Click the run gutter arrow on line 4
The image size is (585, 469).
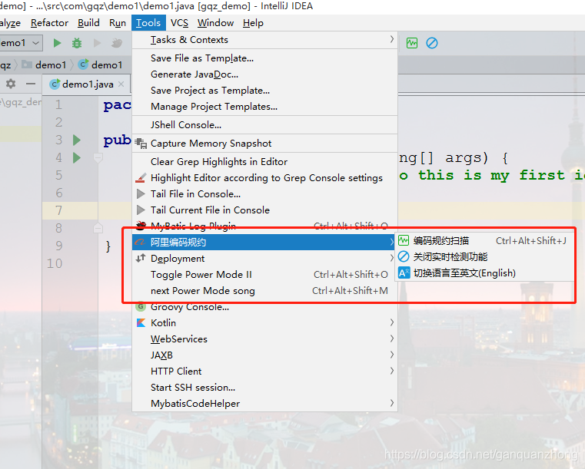[x=77, y=158]
